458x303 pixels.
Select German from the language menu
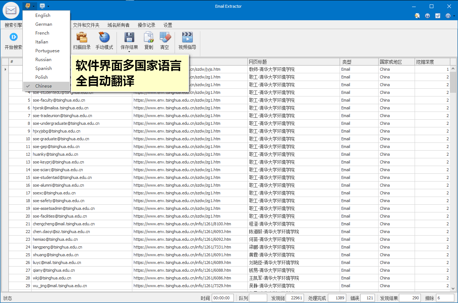click(46, 24)
